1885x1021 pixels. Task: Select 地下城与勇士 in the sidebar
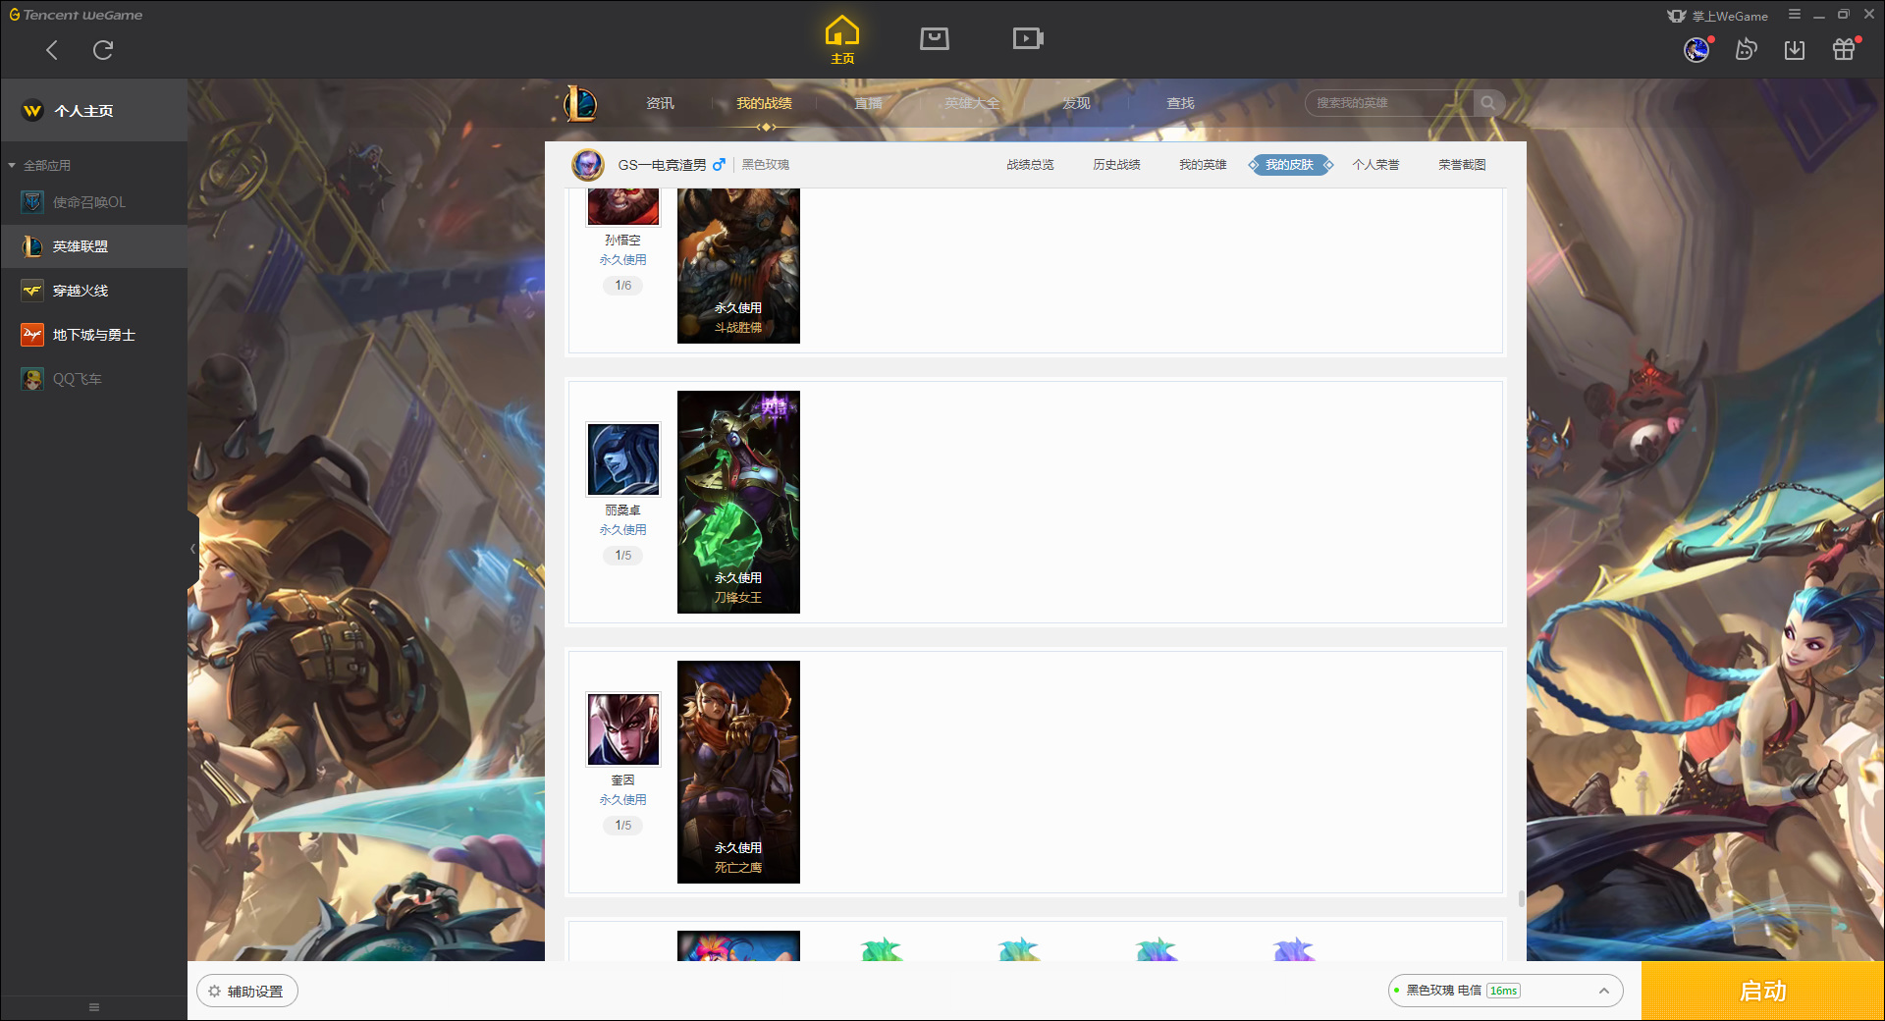94,335
